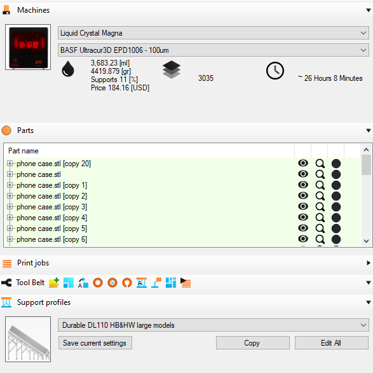
Task: Click the support structure preview thumbnail
Action: (28, 339)
